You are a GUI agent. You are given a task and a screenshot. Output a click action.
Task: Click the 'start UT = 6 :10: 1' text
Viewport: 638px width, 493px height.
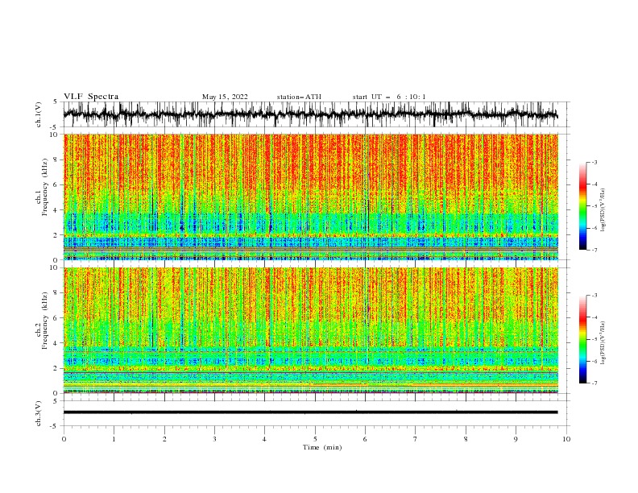click(x=389, y=97)
